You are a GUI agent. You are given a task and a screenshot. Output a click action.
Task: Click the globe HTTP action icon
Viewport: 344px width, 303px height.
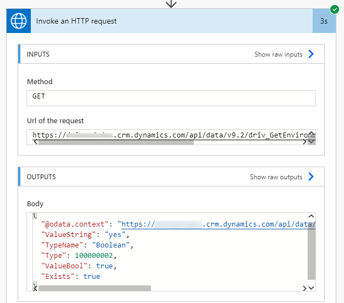pyautogui.click(x=19, y=21)
